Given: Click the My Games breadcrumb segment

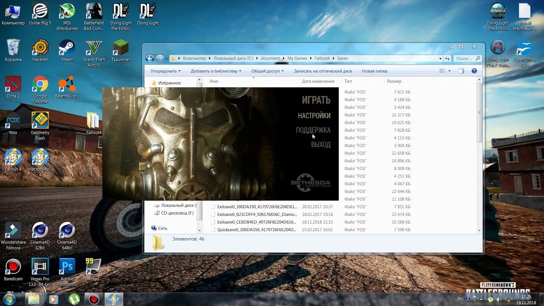Looking at the screenshot, I should tap(297, 59).
